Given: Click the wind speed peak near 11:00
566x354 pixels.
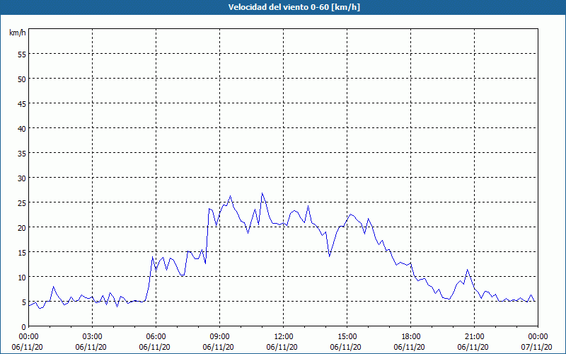Looking at the screenshot, I should click(x=262, y=193).
